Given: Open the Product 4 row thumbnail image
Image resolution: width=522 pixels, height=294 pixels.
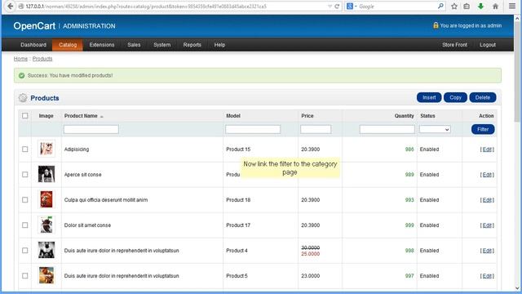Looking at the screenshot, I should pyautogui.click(x=46, y=250).
